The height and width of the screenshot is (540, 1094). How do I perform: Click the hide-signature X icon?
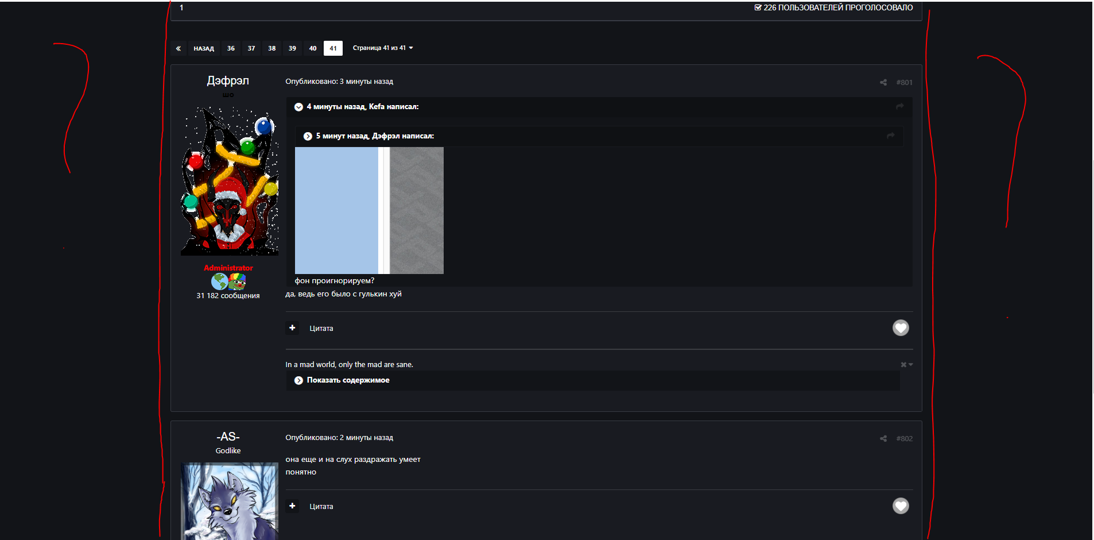[904, 364]
